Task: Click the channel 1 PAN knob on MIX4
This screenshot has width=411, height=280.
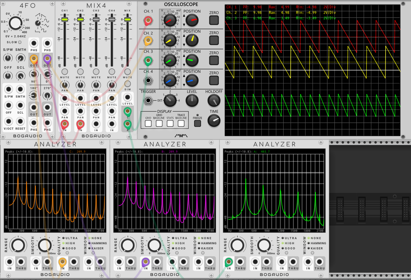Action: click(x=65, y=85)
